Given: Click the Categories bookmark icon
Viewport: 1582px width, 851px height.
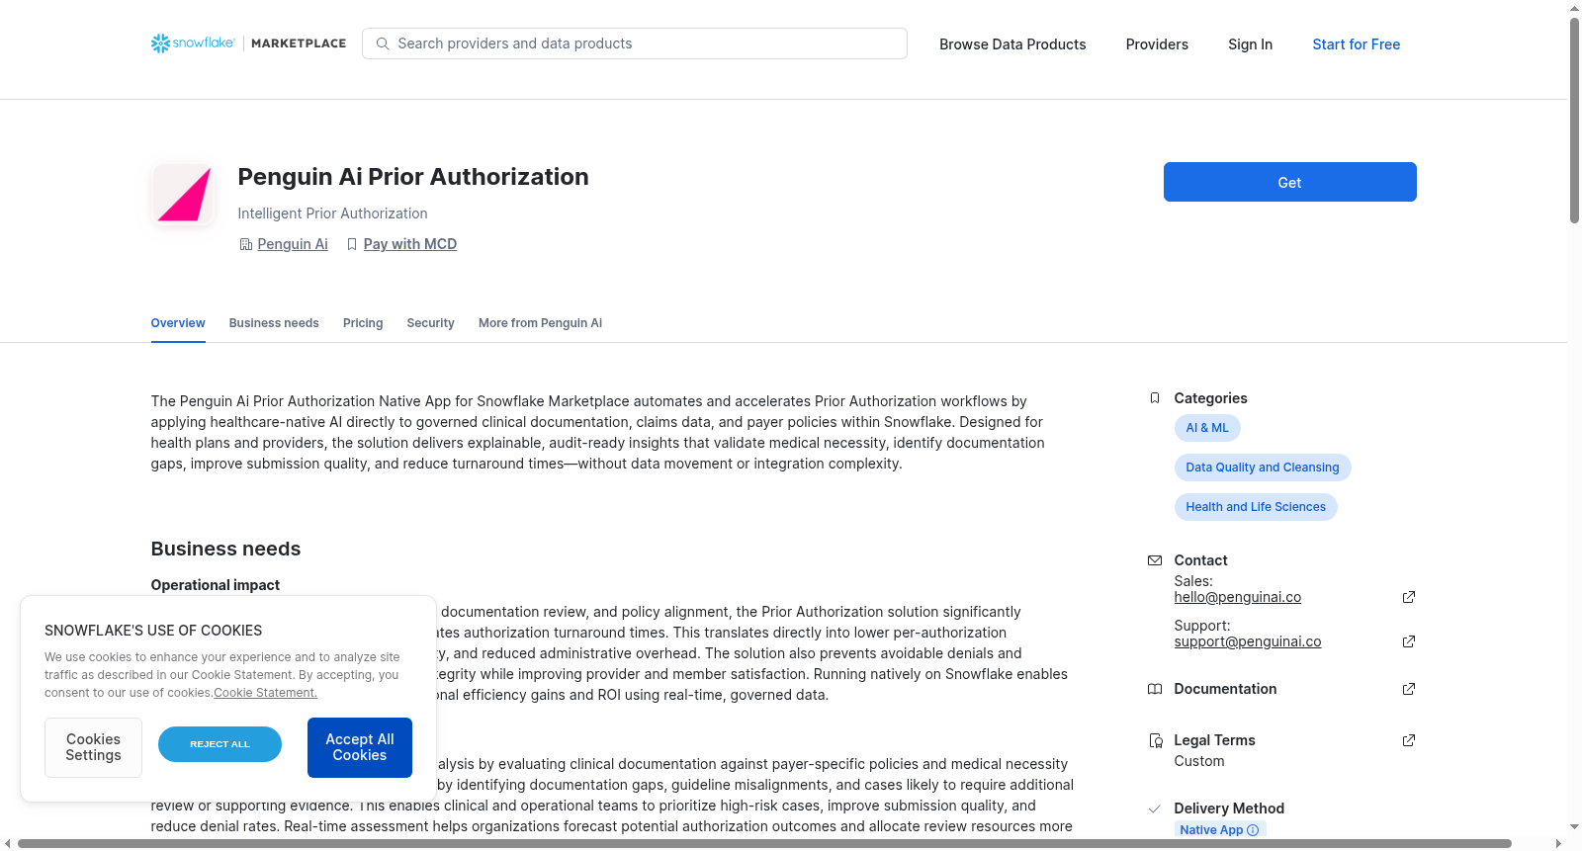Looking at the screenshot, I should 1155,398.
